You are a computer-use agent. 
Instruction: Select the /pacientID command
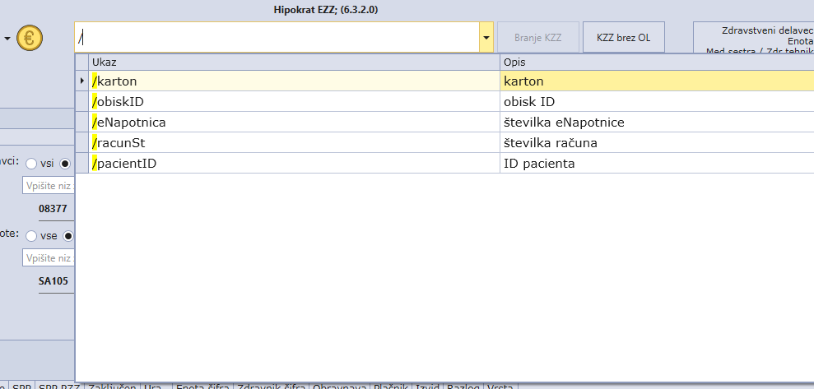pyautogui.click(x=295, y=164)
